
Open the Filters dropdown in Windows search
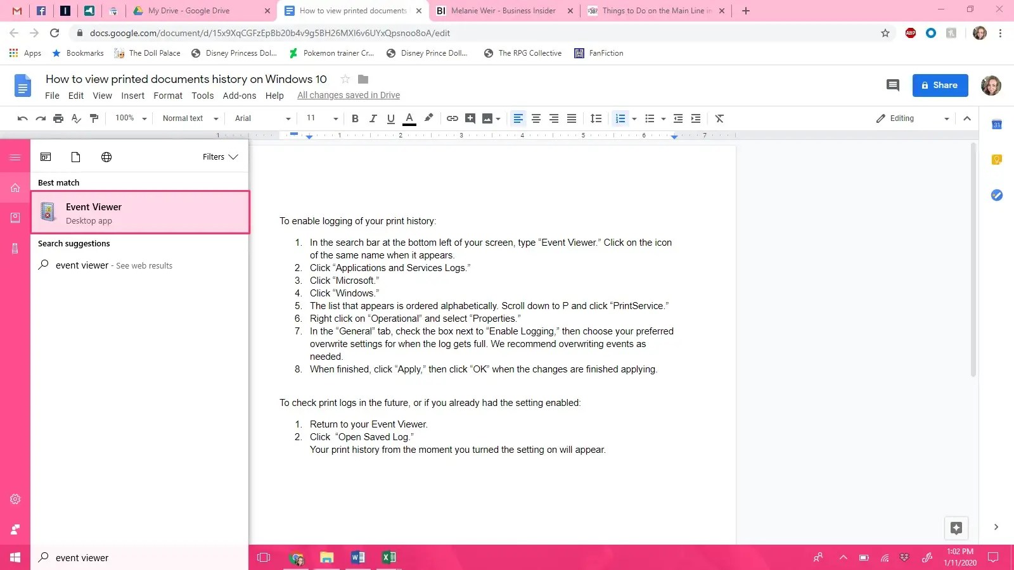[x=220, y=156]
